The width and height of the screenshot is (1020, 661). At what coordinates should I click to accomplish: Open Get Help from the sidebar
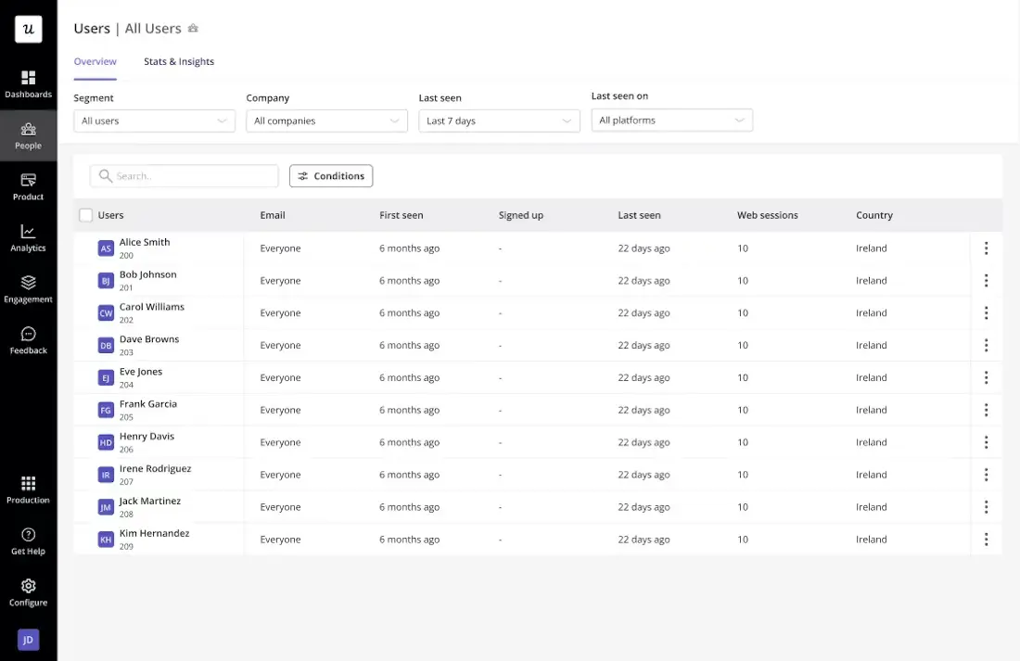coord(28,540)
